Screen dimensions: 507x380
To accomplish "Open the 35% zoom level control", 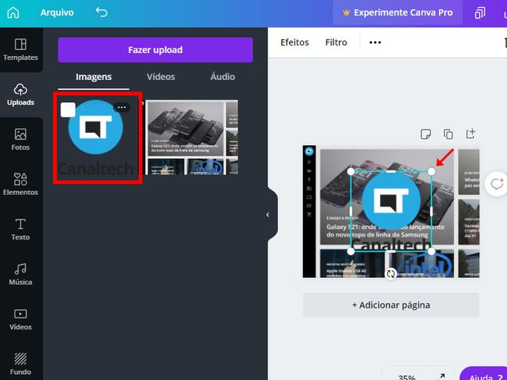I will [x=407, y=377].
